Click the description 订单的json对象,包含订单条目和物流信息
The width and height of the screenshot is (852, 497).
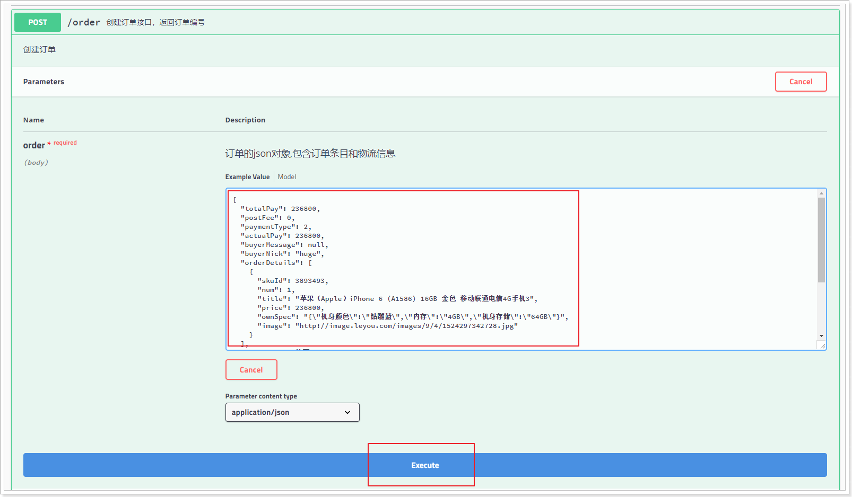pos(310,154)
